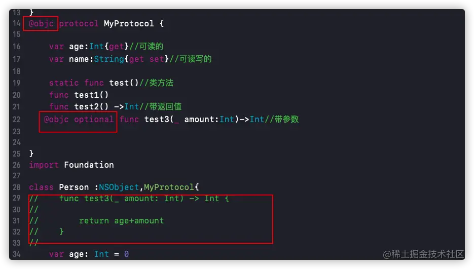Click line number 19 in the gutter

16,83
